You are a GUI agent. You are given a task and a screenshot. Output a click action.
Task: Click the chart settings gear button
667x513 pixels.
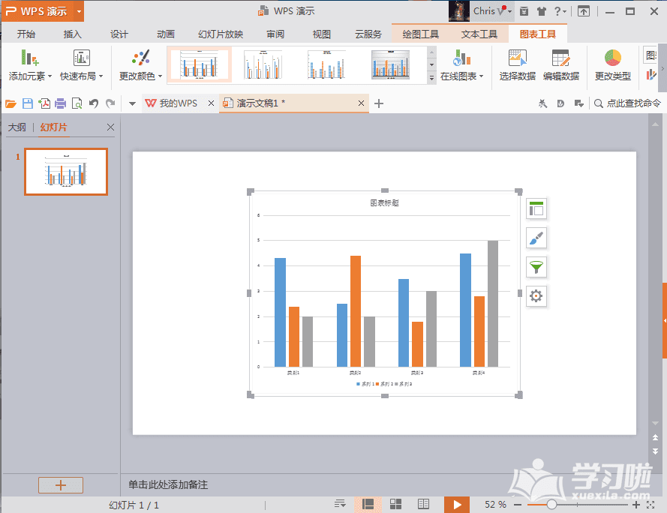(x=536, y=295)
